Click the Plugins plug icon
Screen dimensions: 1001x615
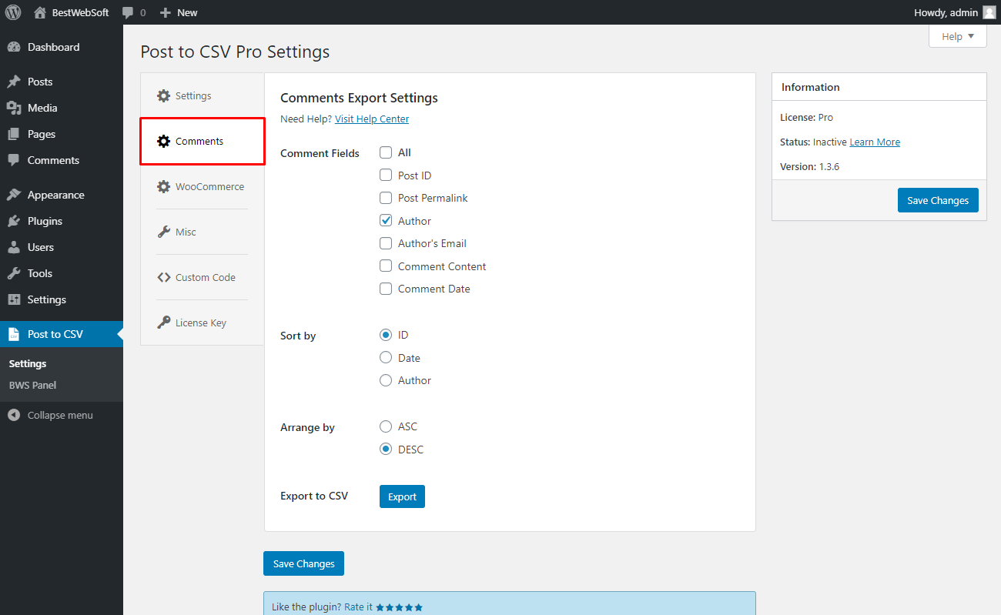point(14,221)
